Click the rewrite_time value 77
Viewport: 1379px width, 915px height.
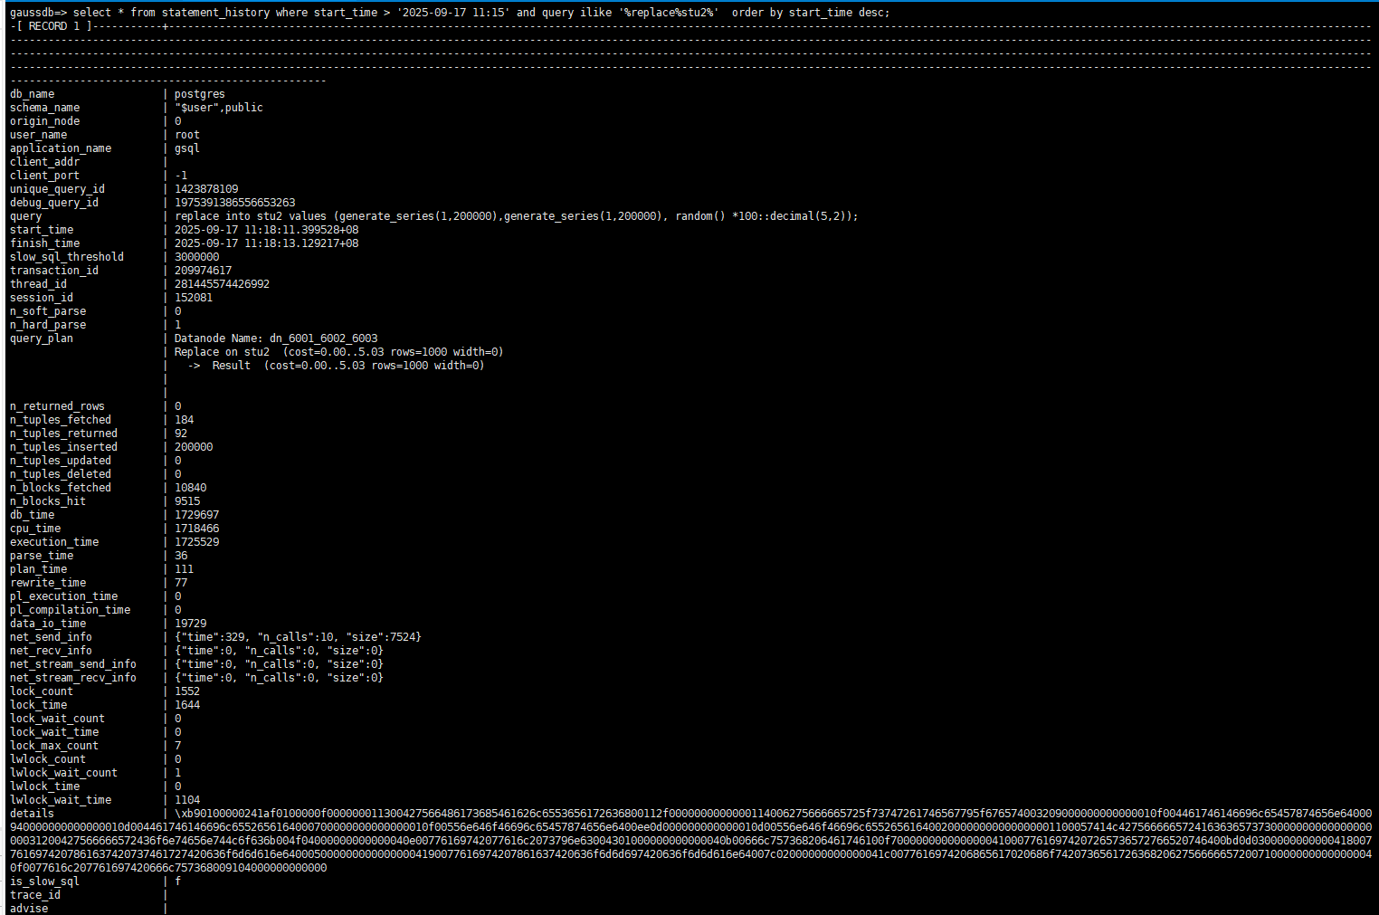pyautogui.click(x=181, y=583)
